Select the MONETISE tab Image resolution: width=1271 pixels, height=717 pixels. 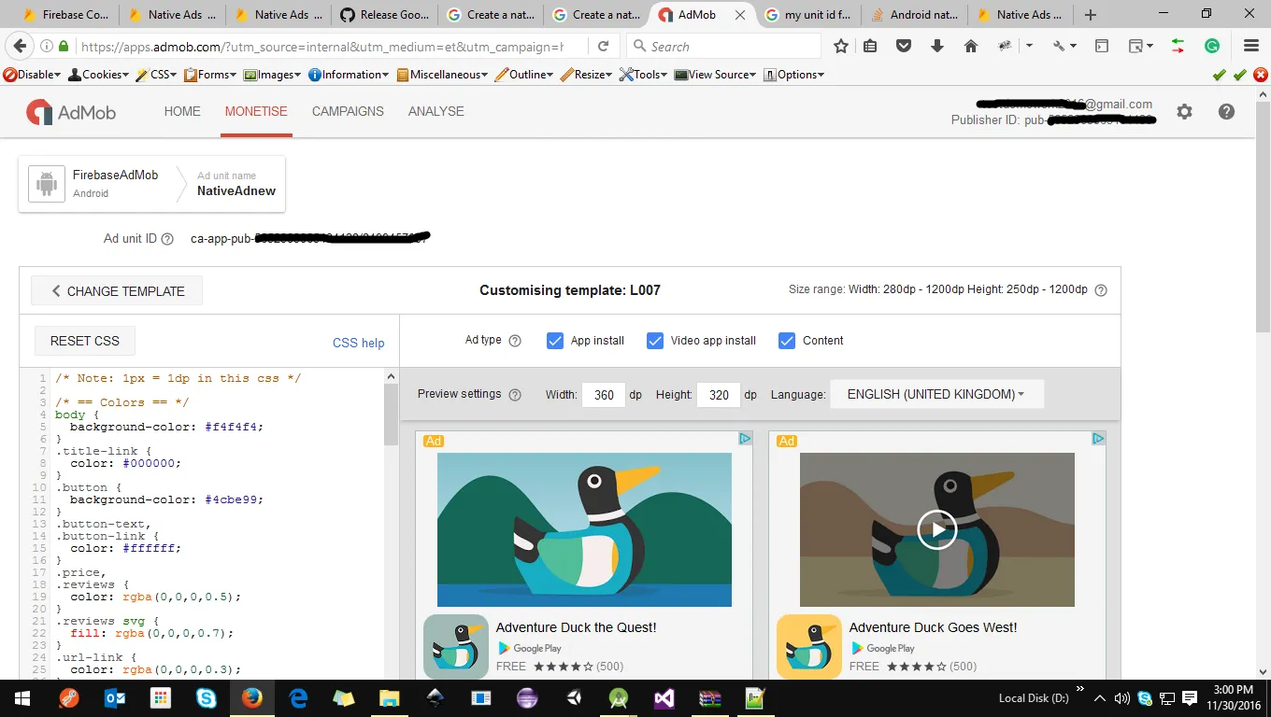coord(256,111)
